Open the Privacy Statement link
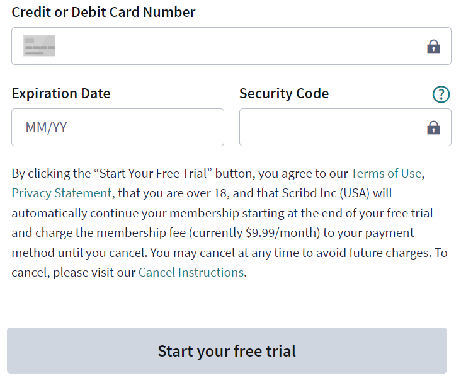Screen dimensions: 461x383 click(x=62, y=193)
